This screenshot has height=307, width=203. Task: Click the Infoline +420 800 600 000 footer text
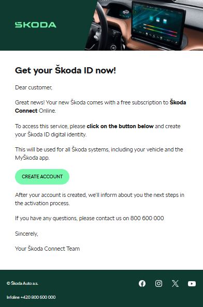coord(31,297)
